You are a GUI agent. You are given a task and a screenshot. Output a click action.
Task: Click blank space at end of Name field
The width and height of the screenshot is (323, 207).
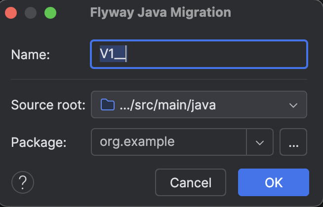(222, 54)
